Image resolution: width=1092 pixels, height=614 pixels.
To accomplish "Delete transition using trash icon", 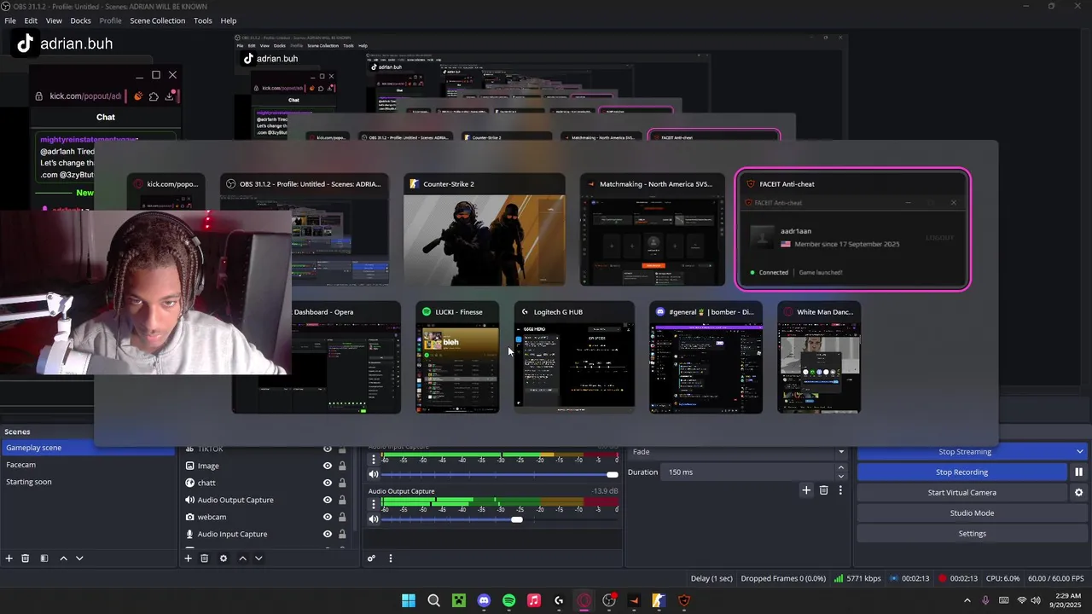I will tap(823, 490).
